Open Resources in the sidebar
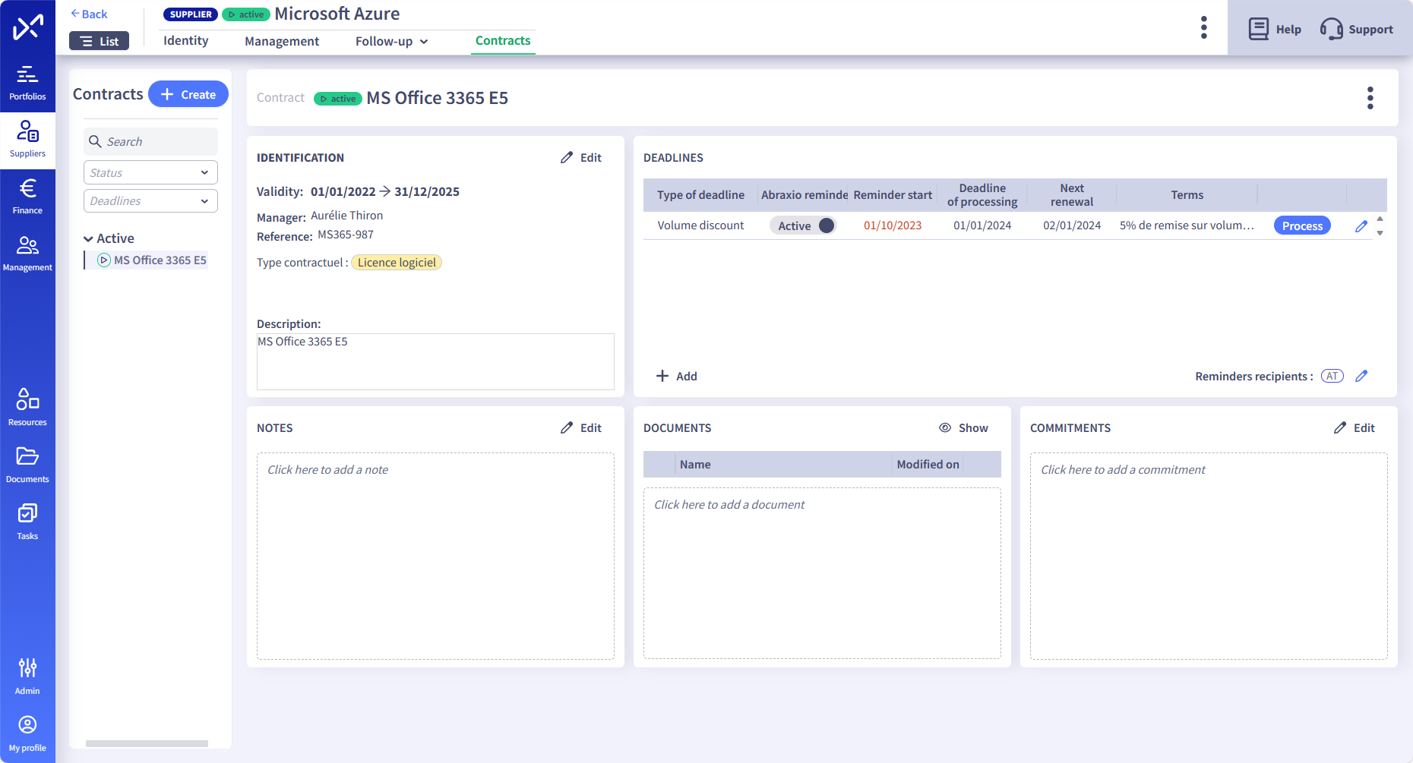This screenshot has width=1413, height=763. [x=27, y=408]
